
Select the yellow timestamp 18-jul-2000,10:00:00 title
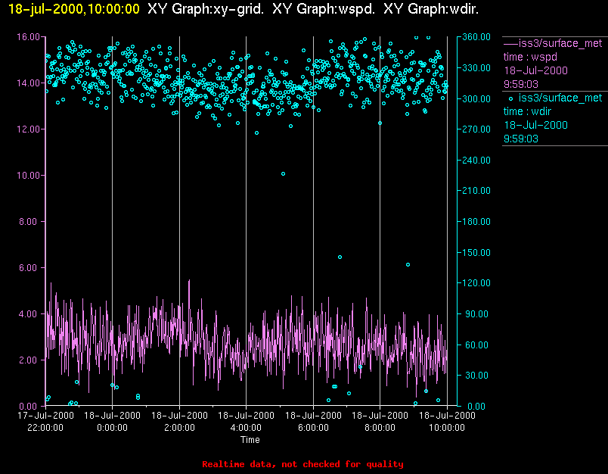click(x=73, y=8)
